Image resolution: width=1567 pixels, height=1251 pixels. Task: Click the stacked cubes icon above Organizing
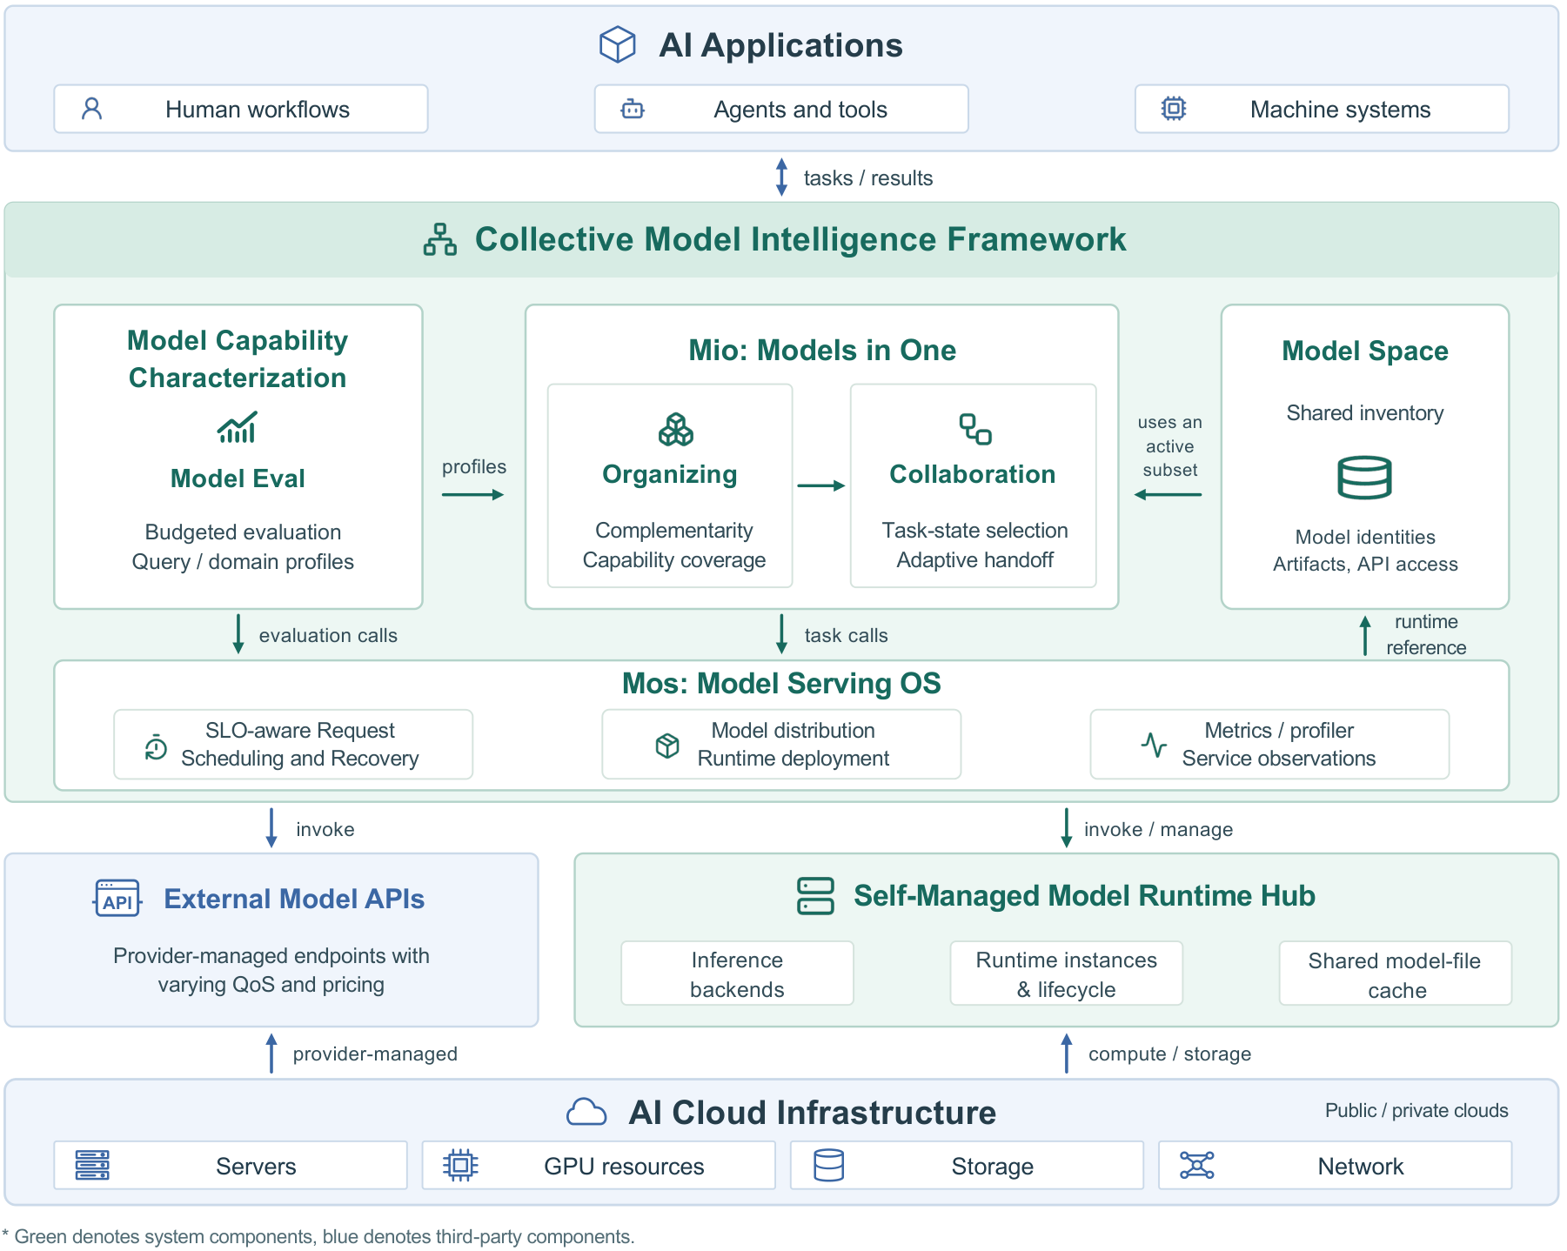tap(676, 430)
